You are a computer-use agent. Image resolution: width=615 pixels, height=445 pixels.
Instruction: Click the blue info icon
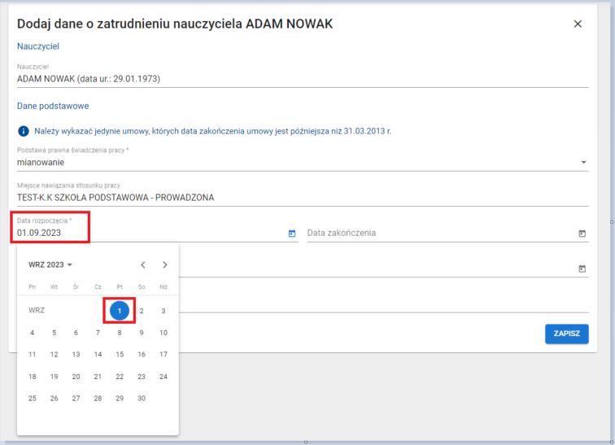(x=24, y=130)
